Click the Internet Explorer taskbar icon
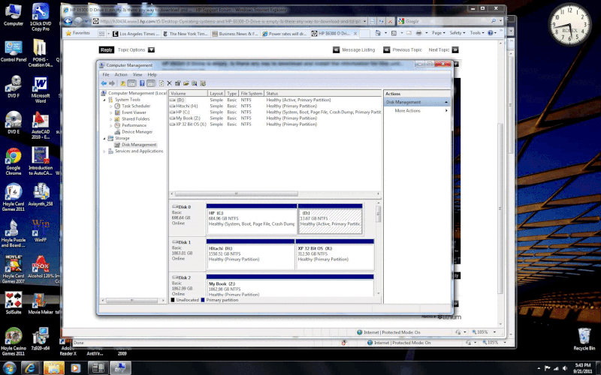 click(31, 367)
